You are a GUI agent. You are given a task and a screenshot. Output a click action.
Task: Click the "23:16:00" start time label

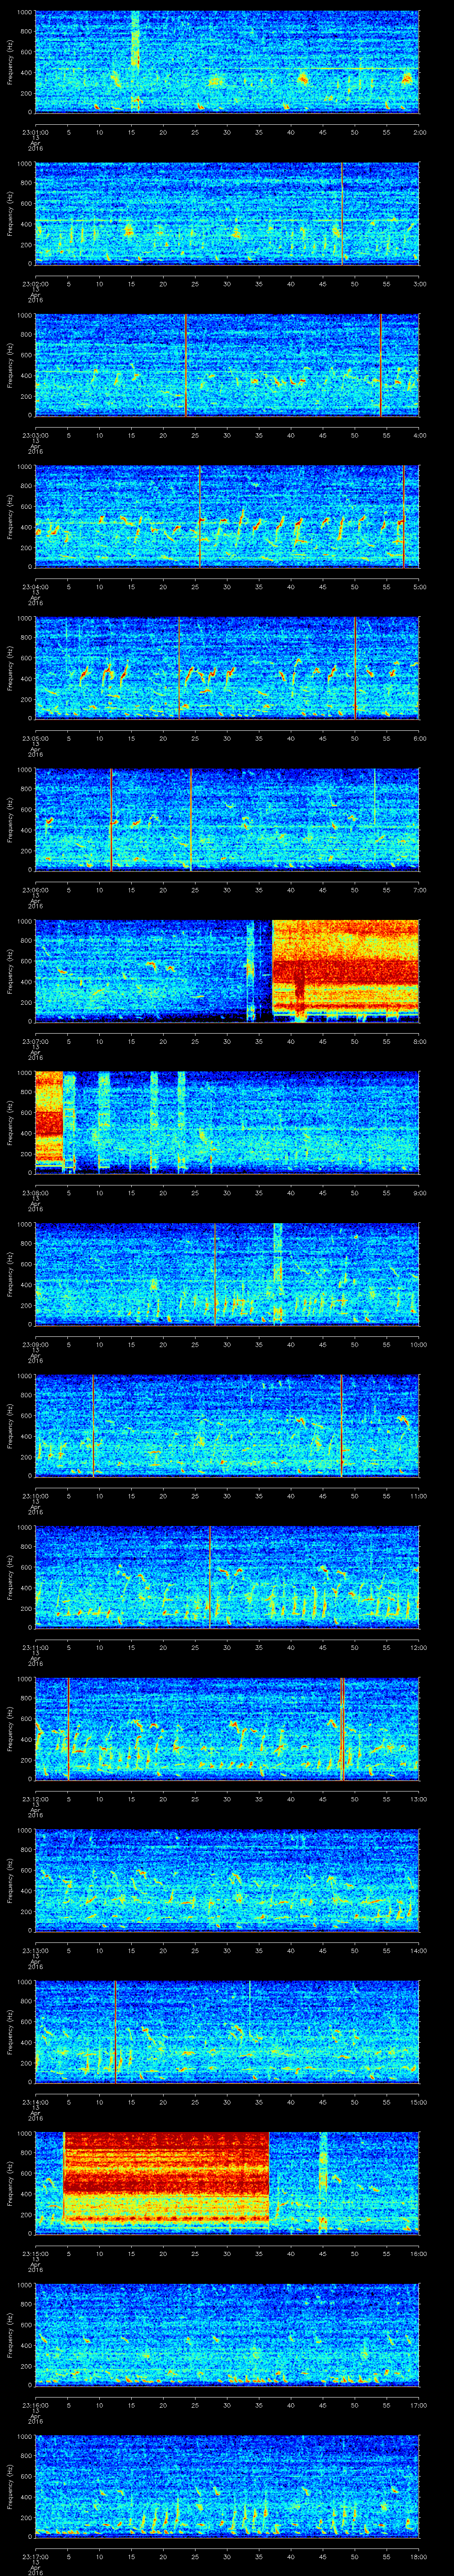click(x=35, y=2405)
